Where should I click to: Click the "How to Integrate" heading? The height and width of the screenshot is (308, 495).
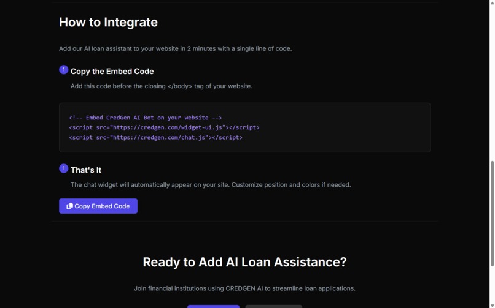pos(108,22)
